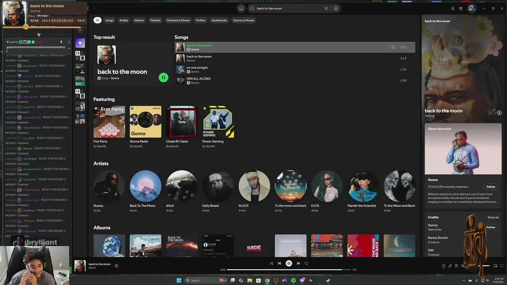Open Steam from the taskbar
The height and width of the screenshot is (285, 507).
[x=328, y=280]
